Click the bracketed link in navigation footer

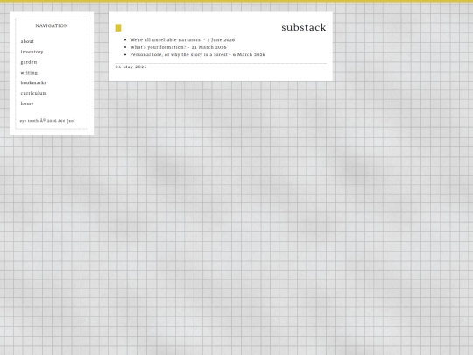click(71, 121)
